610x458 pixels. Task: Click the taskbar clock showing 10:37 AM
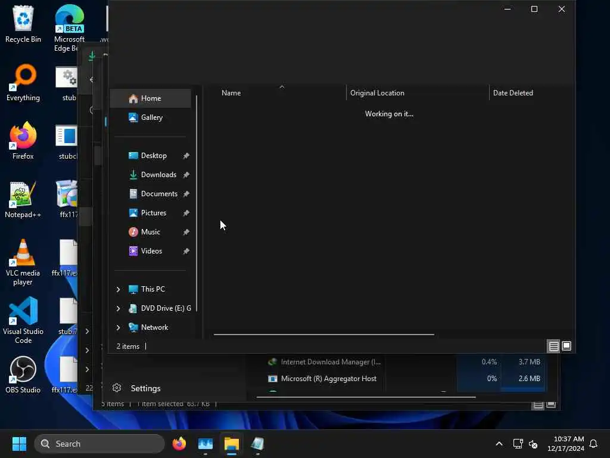point(566,444)
